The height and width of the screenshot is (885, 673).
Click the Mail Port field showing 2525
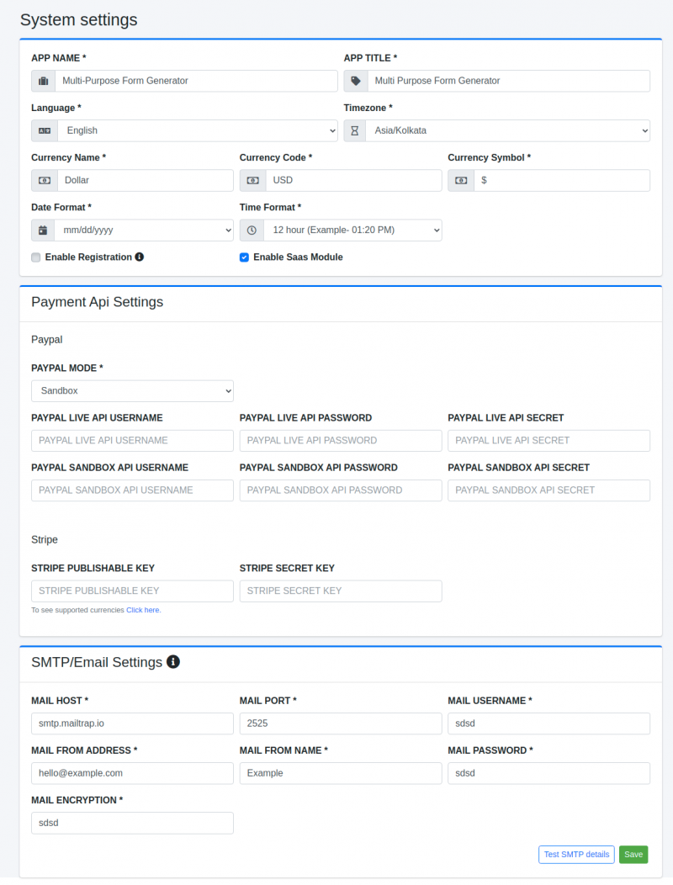pyautogui.click(x=341, y=723)
